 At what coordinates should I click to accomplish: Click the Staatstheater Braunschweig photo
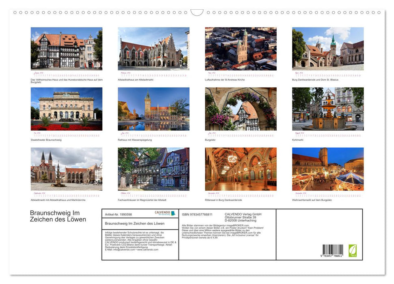[x=66, y=110]
